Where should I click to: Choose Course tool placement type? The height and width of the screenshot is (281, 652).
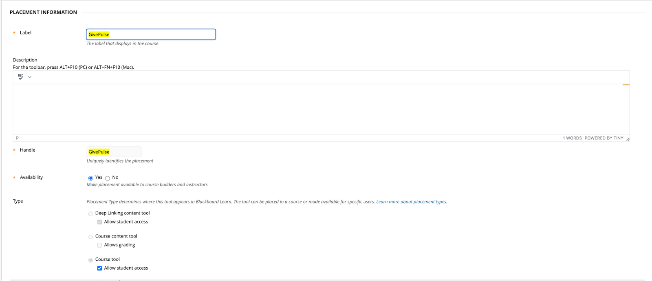90,260
